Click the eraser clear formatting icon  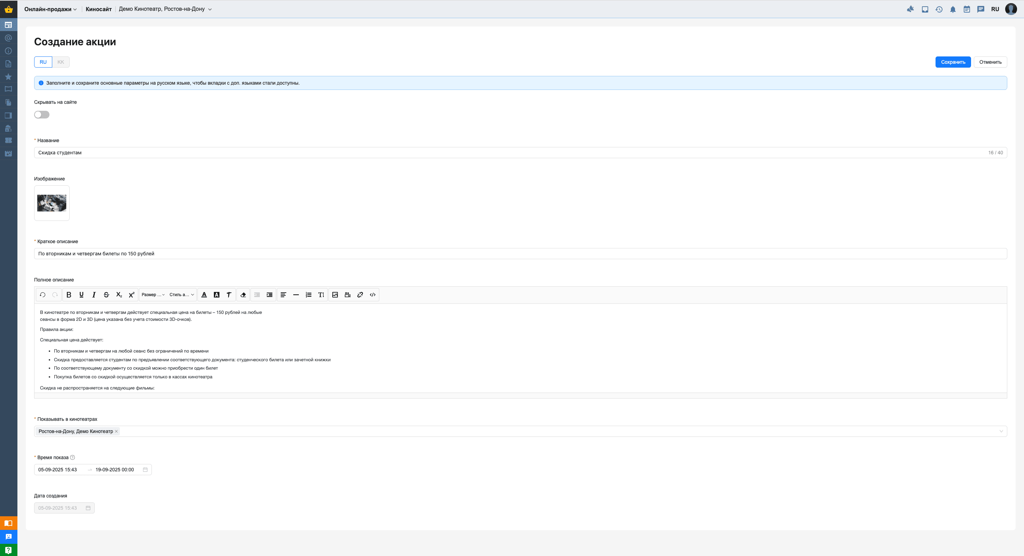pos(243,295)
